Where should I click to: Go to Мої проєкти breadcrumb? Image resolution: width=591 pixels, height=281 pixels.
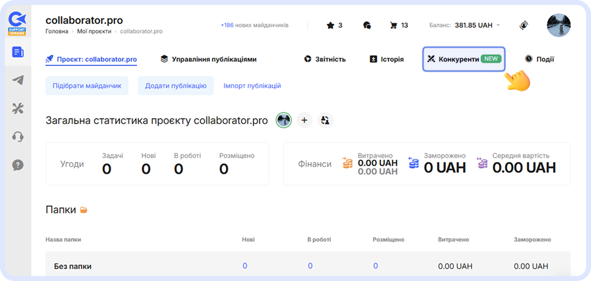[x=94, y=31]
